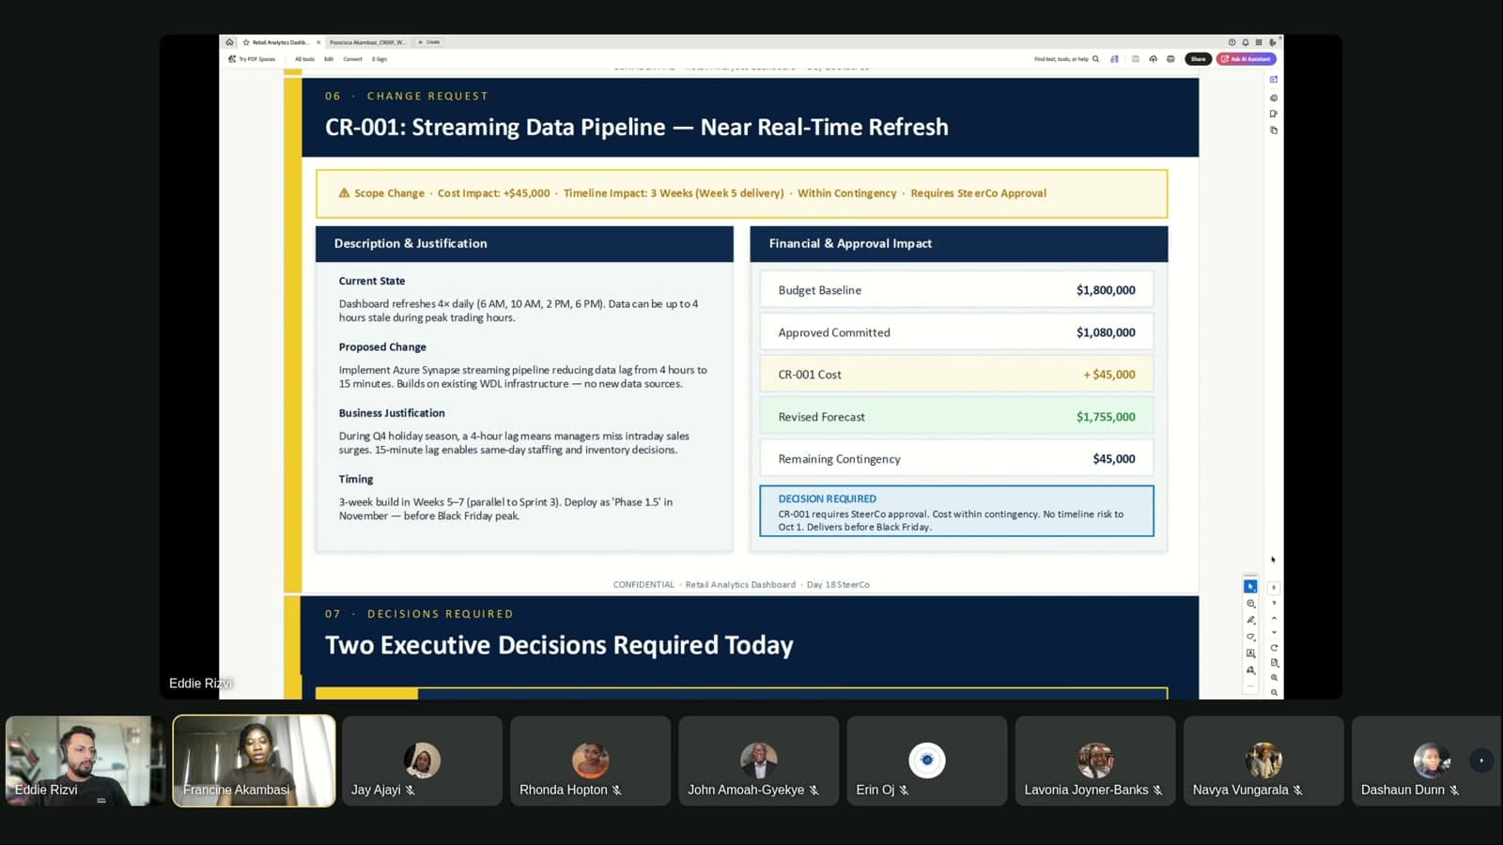Rotate the page using rotate icon

coord(1274,648)
